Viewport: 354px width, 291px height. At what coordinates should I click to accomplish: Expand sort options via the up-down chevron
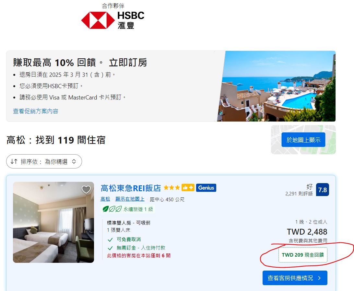click(x=74, y=161)
